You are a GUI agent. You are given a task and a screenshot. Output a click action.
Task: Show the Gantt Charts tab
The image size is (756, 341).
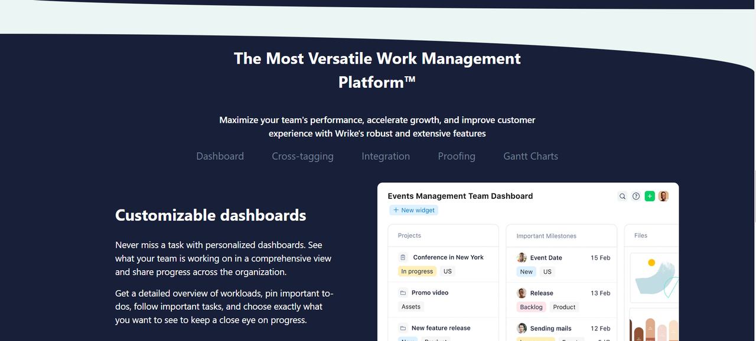530,156
